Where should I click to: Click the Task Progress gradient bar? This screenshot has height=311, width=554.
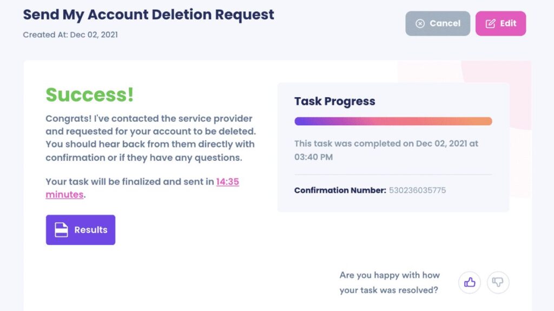point(393,121)
